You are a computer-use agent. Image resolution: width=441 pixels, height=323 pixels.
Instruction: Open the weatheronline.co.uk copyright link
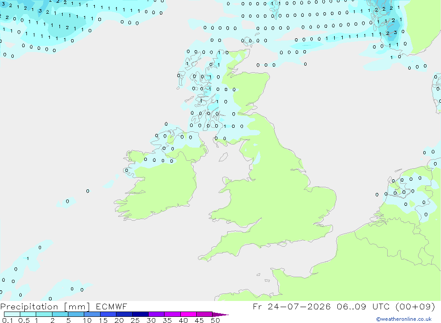(404, 319)
